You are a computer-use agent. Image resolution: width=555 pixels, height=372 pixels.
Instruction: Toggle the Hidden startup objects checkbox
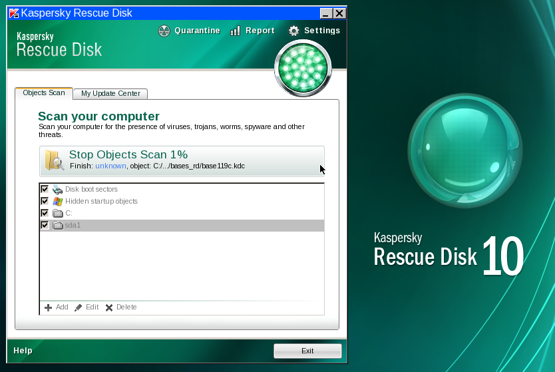(x=45, y=201)
